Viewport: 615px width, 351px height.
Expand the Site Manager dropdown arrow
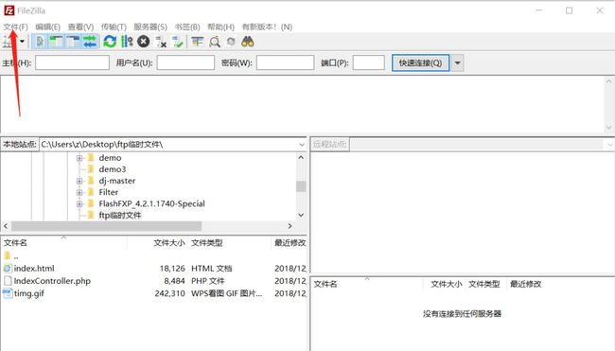click(23, 42)
